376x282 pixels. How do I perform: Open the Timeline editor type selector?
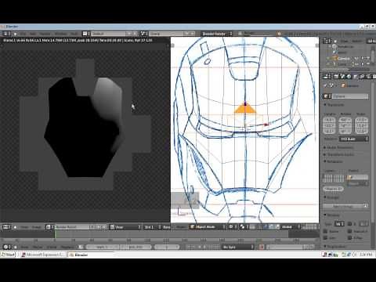pos(6,247)
